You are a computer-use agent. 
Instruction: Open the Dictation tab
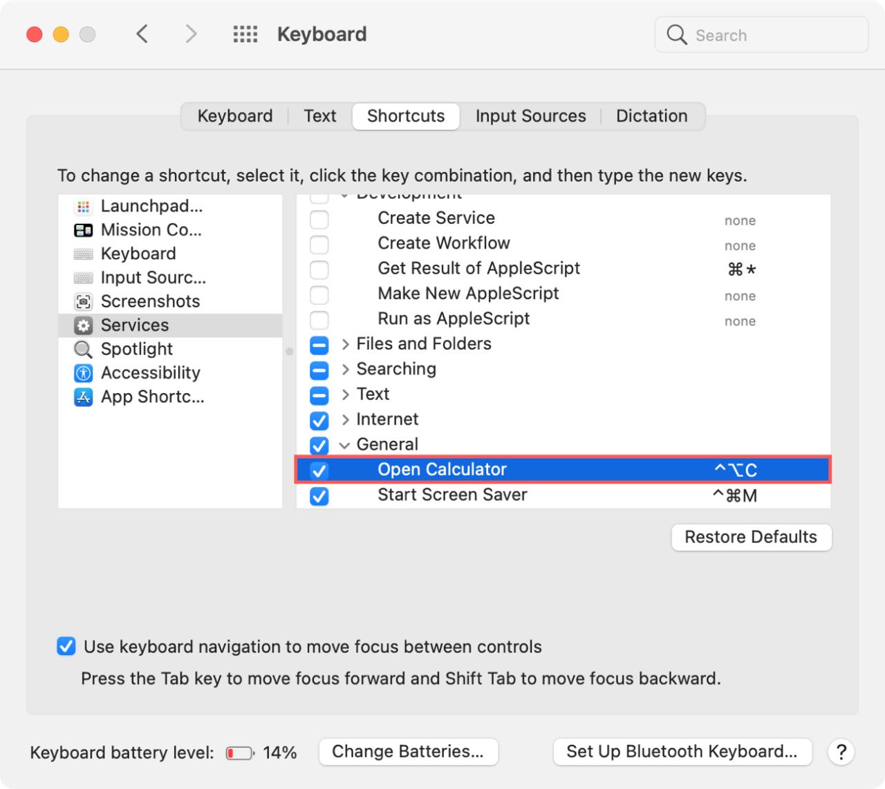(x=651, y=116)
